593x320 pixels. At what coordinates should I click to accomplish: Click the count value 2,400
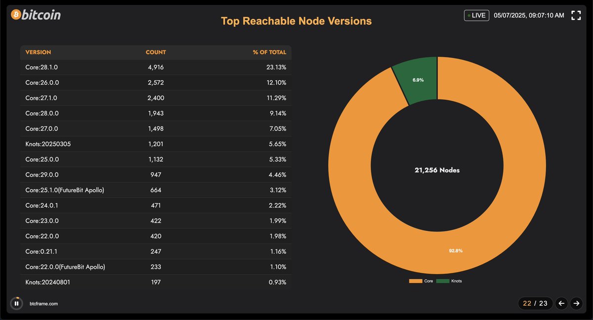tap(156, 98)
